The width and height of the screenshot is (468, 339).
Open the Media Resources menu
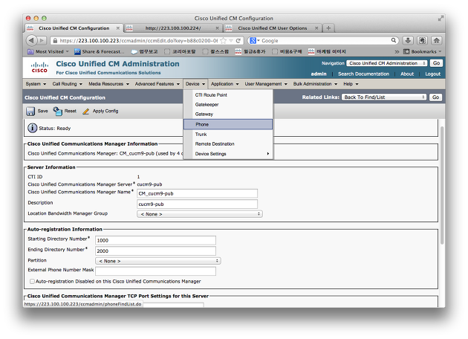coord(108,84)
